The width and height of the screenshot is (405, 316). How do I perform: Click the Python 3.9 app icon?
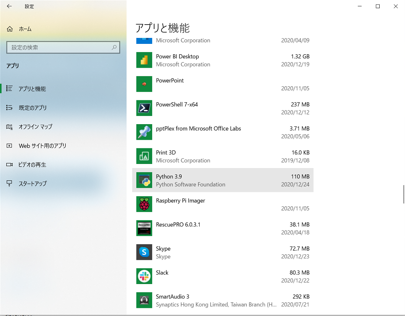[x=144, y=180]
